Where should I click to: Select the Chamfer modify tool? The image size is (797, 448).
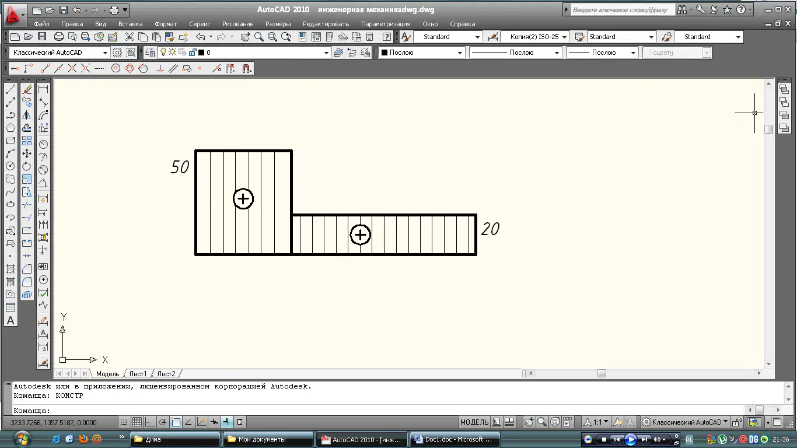(x=27, y=269)
